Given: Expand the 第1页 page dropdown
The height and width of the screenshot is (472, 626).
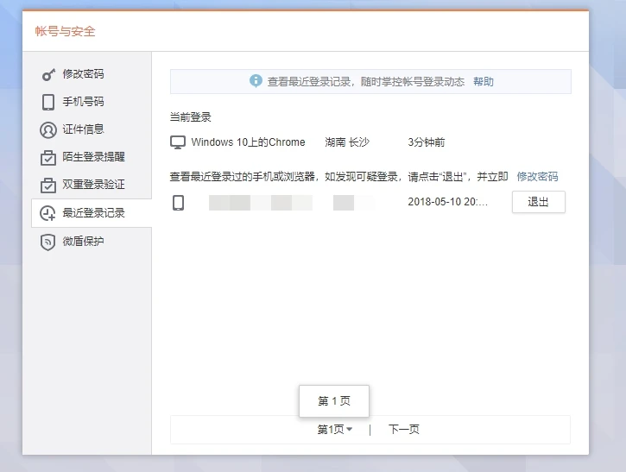Looking at the screenshot, I should click(334, 430).
